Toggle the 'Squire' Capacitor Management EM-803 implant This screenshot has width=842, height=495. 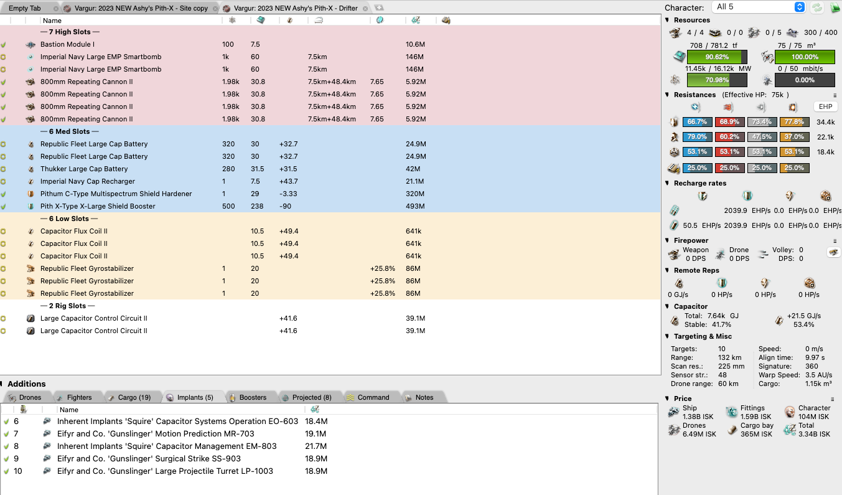[6, 446]
